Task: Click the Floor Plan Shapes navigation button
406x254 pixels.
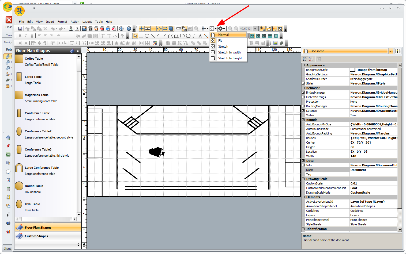Action: [48, 228]
